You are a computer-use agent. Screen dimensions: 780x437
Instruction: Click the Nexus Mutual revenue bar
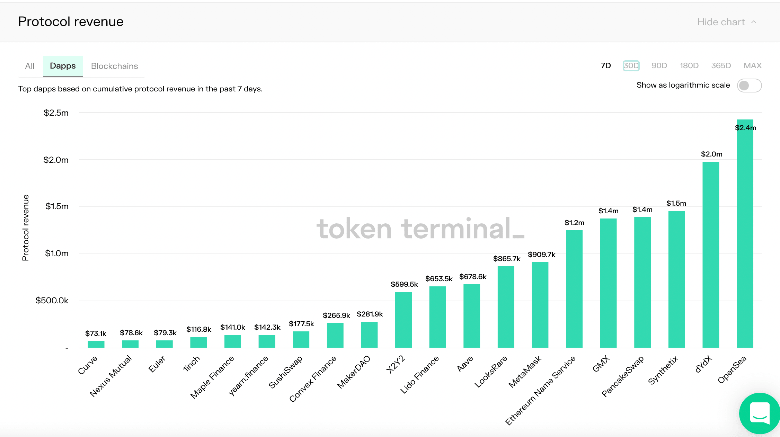click(x=130, y=344)
